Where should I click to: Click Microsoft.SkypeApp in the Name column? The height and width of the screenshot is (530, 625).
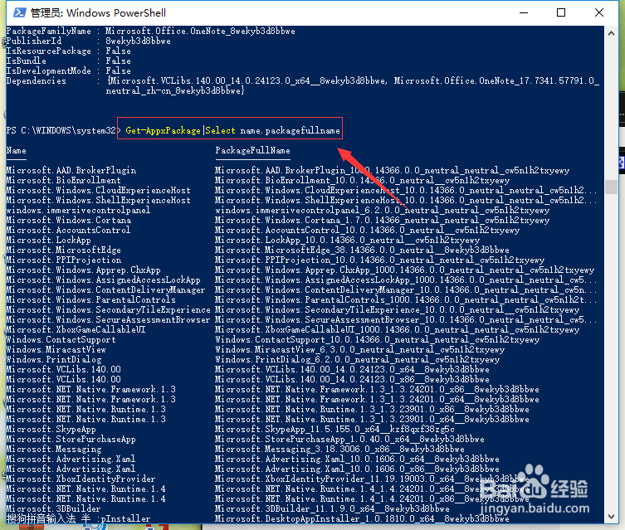point(51,430)
